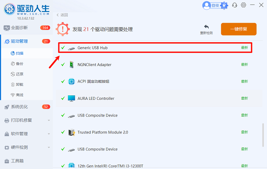
Task: Select the Trusted Platform Module 2.0 text
Action: pyautogui.click(x=103, y=132)
